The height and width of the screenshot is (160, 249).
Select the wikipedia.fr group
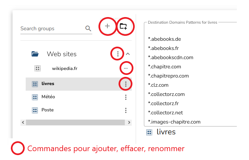(x=64, y=69)
